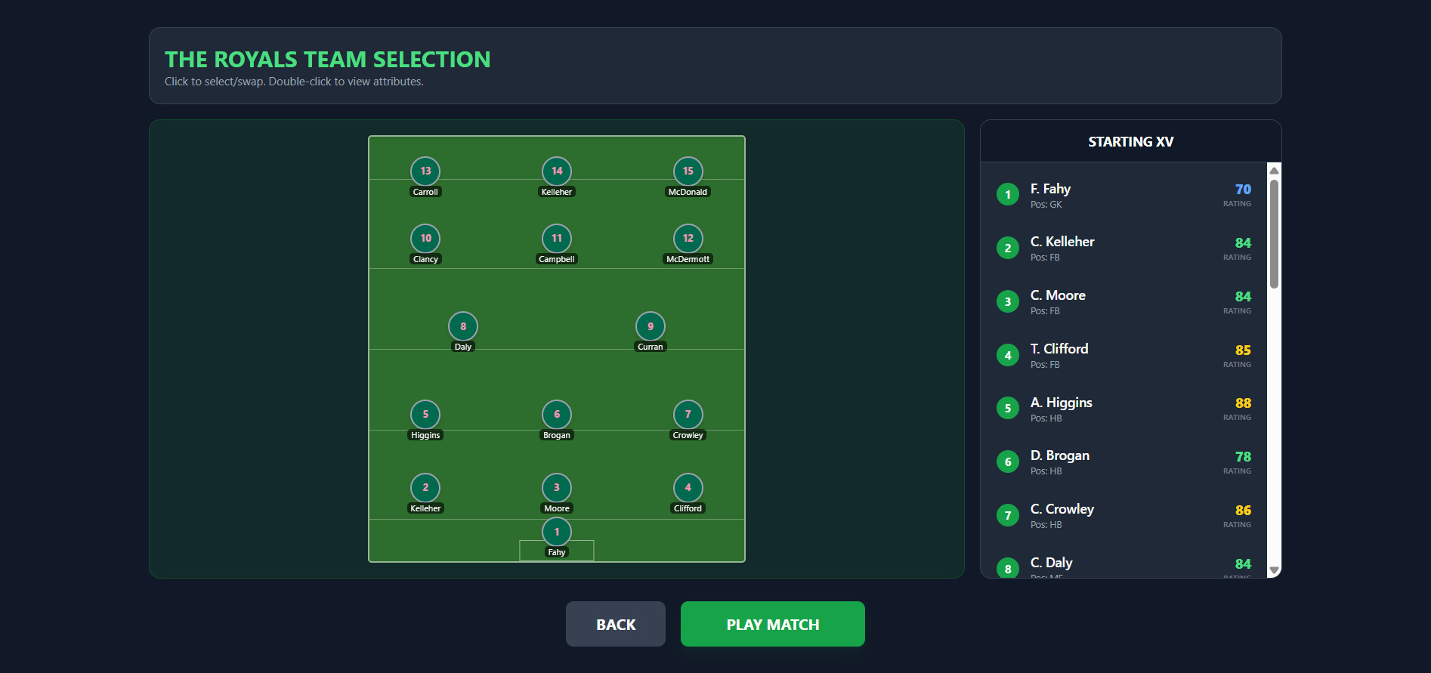Pick player 10 Clancy on the pitch
The image size is (1431, 673).
425,239
